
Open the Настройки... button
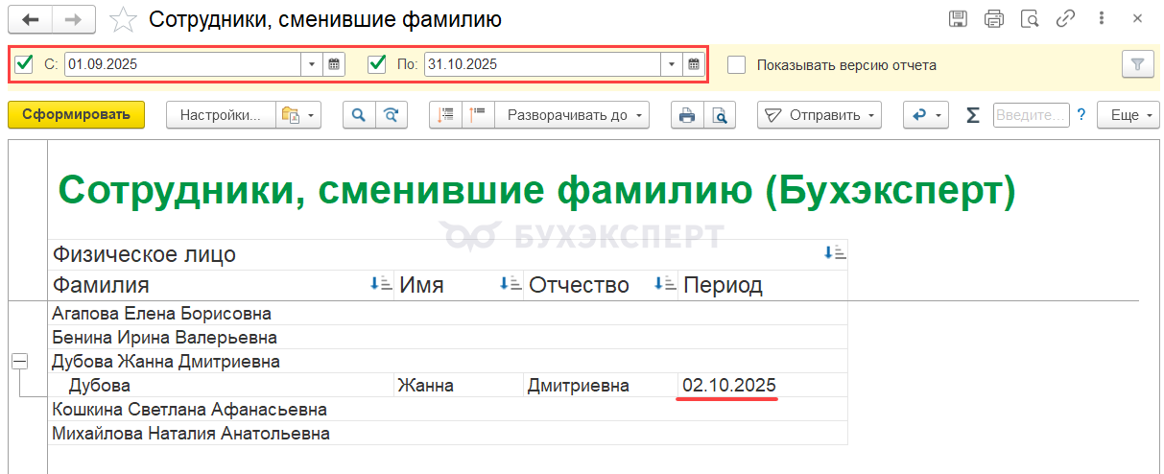click(222, 115)
